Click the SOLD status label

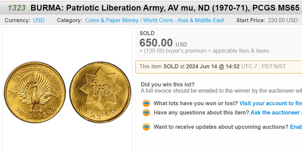(147, 33)
